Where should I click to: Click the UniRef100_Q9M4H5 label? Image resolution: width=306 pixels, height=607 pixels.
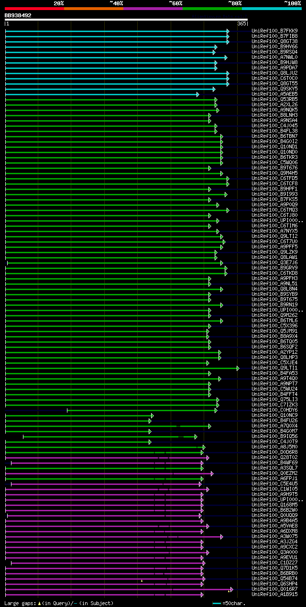click(274, 173)
